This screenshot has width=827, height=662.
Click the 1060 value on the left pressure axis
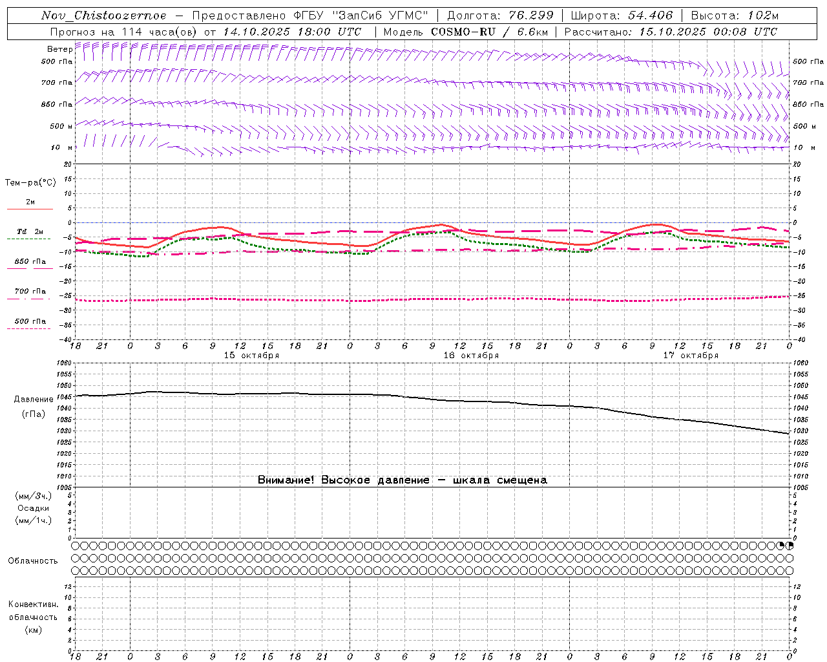(x=64, y=363)
